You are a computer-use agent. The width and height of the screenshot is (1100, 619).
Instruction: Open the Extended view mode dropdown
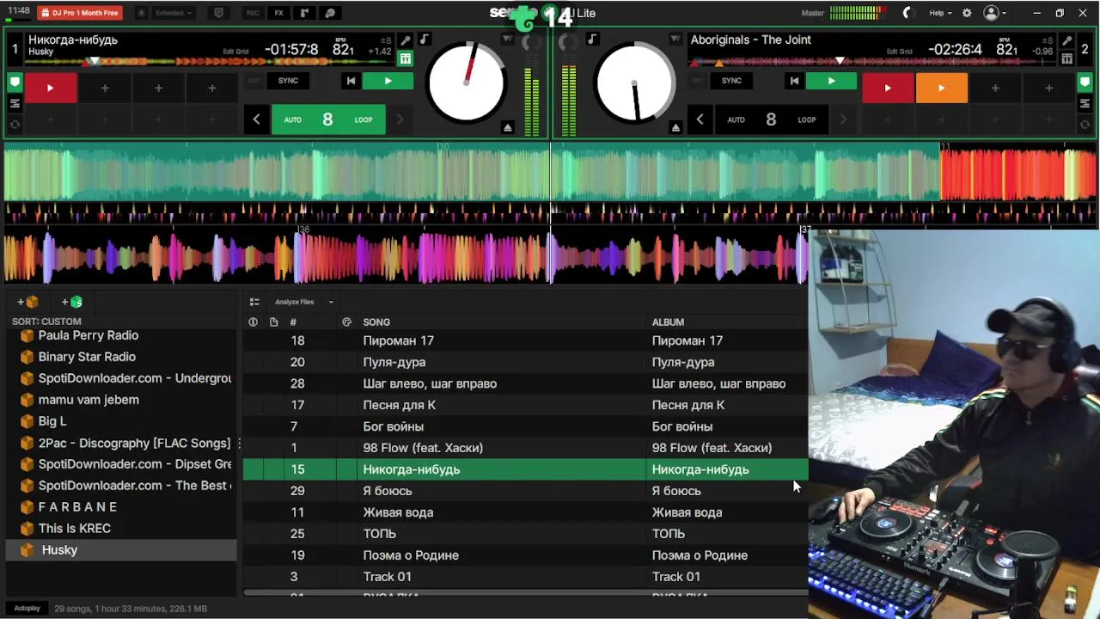pos(174,13)
